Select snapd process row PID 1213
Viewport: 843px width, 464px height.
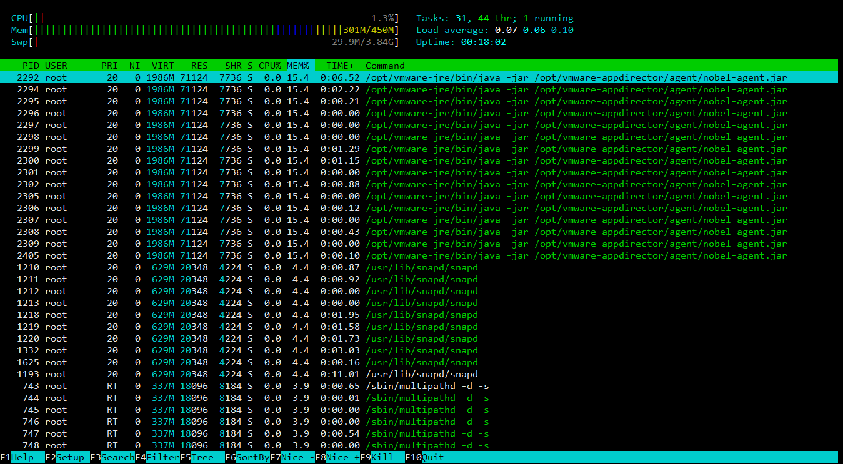coord(419,303)
